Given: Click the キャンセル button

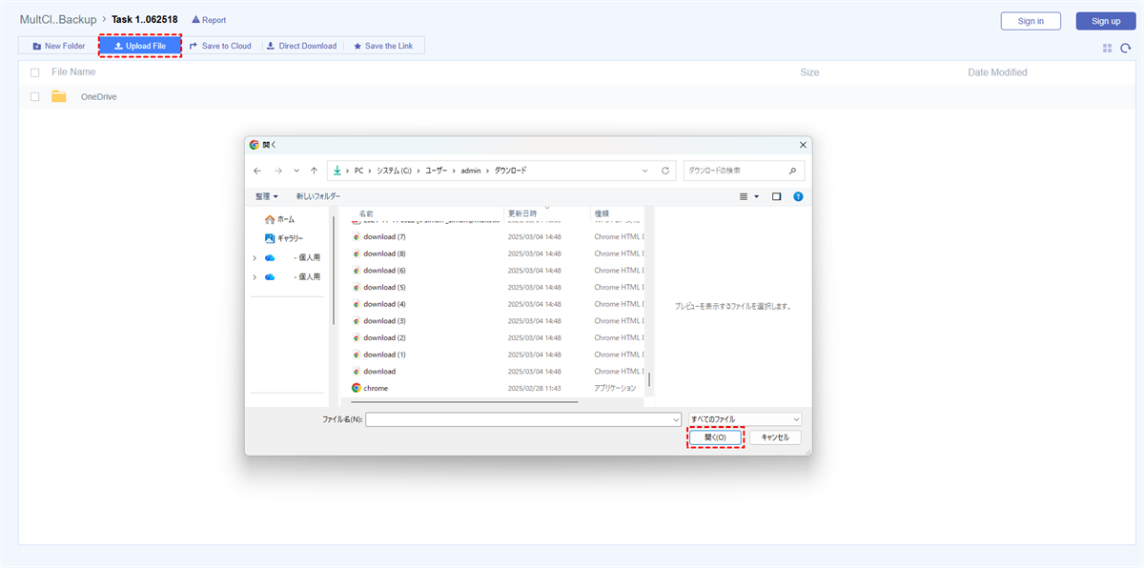Looking at the screenshot, I should 775,437.
